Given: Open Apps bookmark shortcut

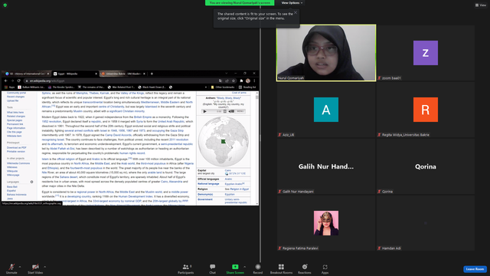Looking at the screenshot, I should (x=10, y=87).
